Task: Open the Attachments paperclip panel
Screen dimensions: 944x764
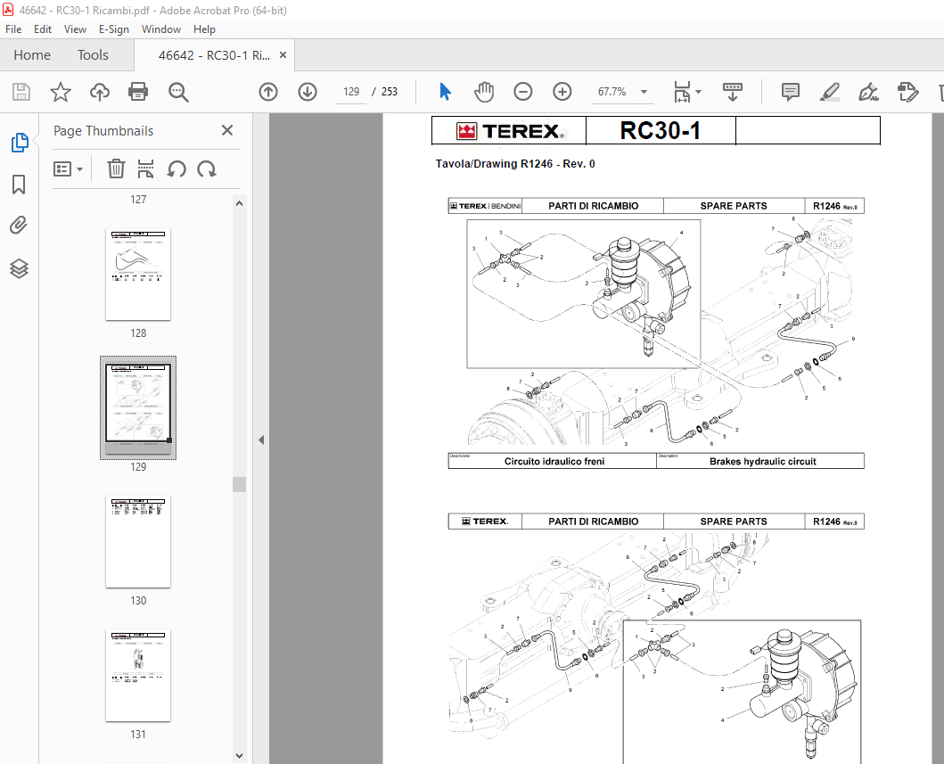Action: click(x=19, y=226)
